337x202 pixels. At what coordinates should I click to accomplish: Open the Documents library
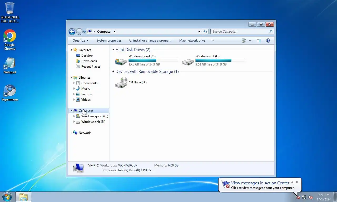tap(89, 83)
